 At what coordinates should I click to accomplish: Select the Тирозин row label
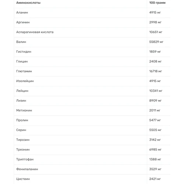(23, 140)
